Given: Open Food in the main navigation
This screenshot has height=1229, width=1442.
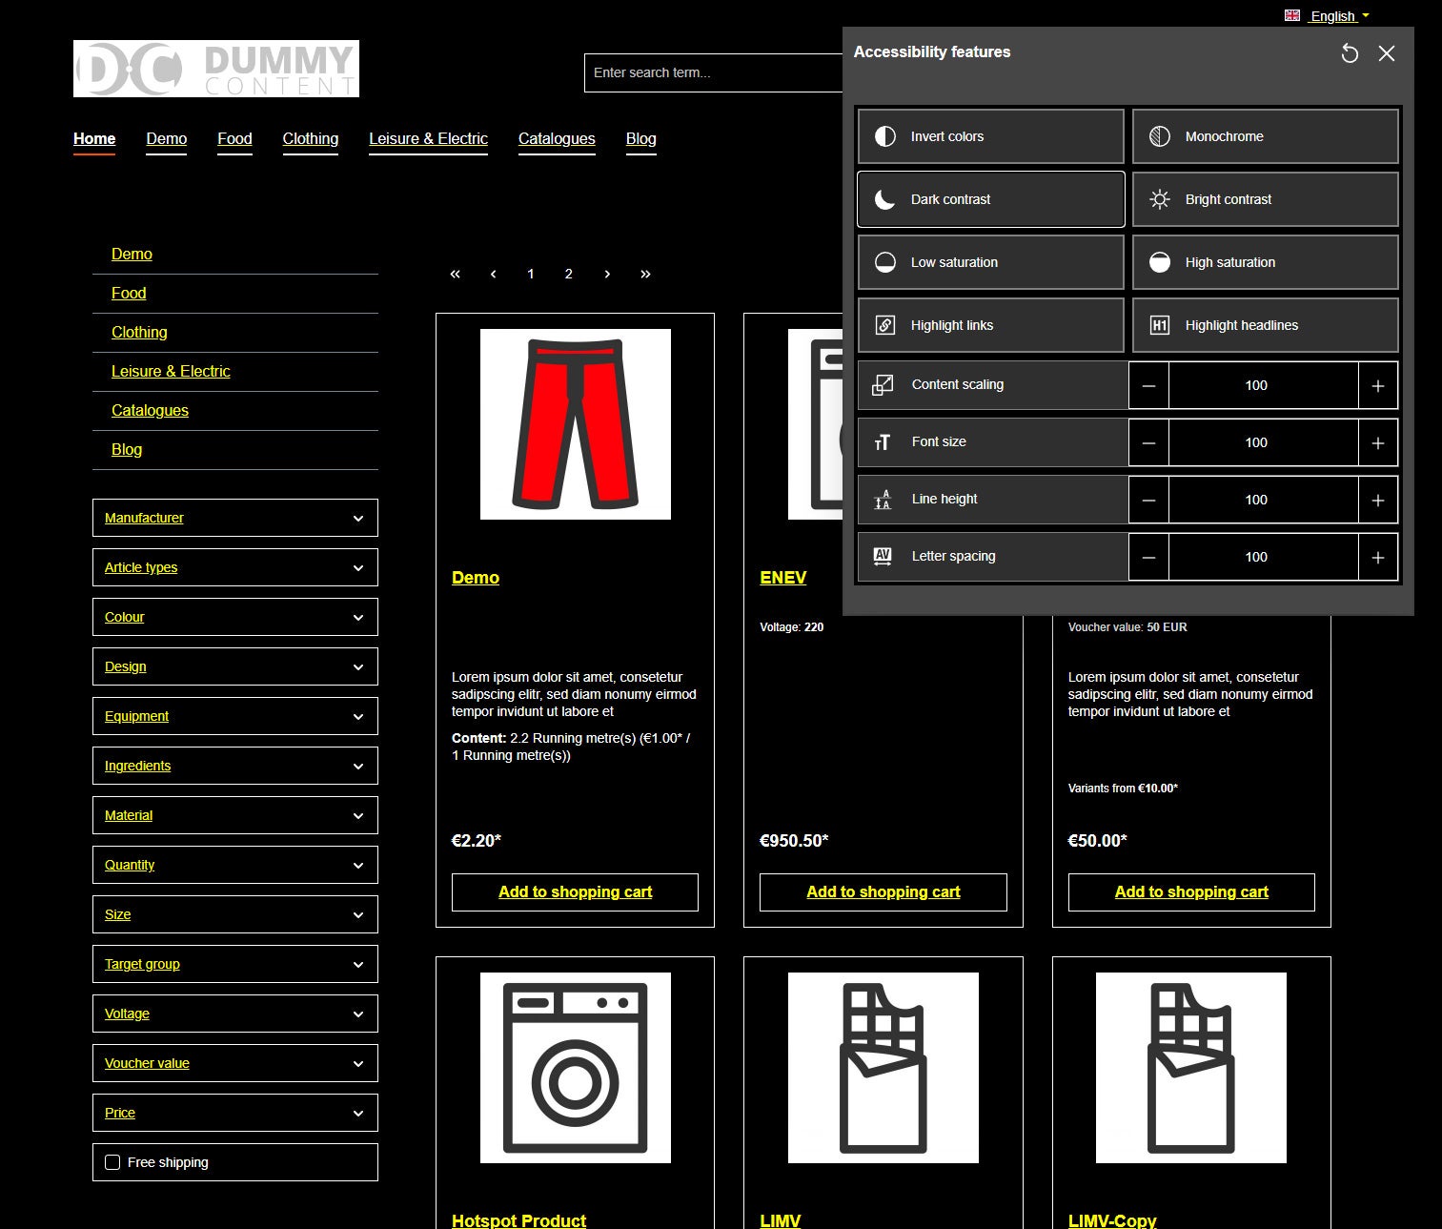Looking at the screenshot, I should tap(234, 138).
